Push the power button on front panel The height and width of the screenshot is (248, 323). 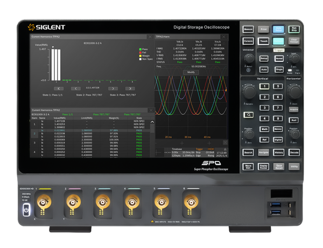(26, 210)
